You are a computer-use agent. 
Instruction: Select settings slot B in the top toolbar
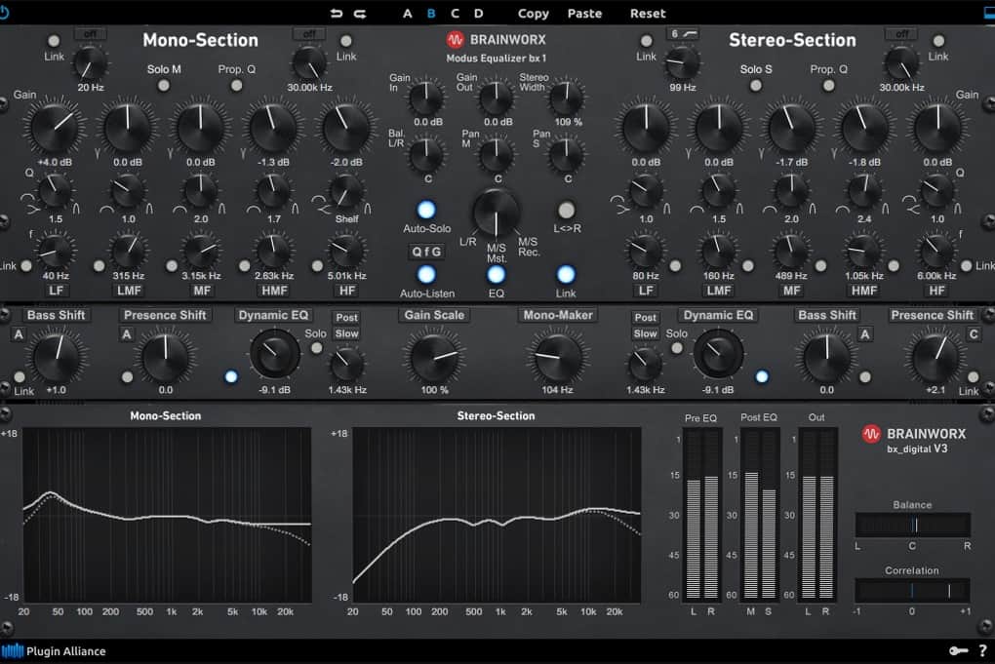[x=431, y=14]
